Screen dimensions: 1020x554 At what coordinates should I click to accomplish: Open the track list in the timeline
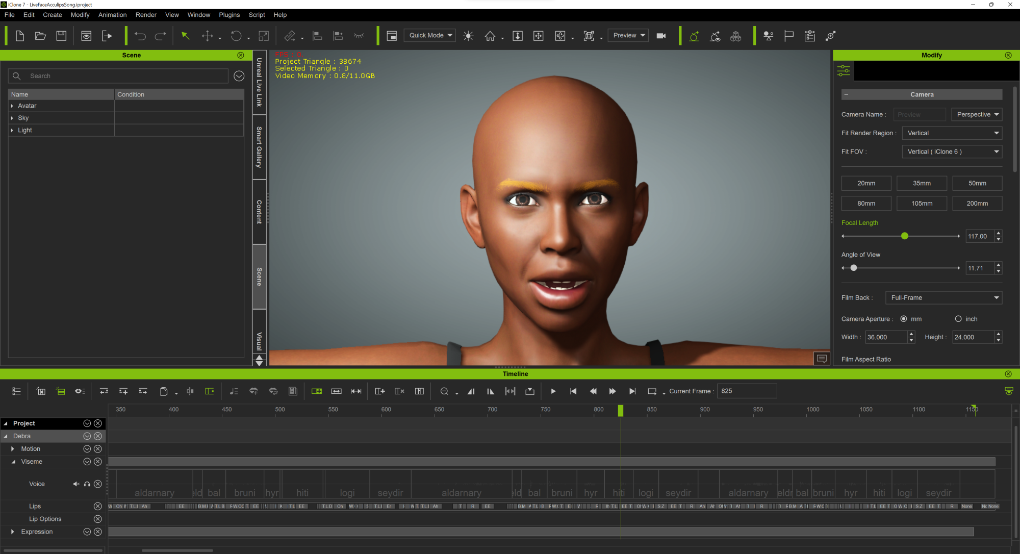pyautogui.click(x=16, y=391)
